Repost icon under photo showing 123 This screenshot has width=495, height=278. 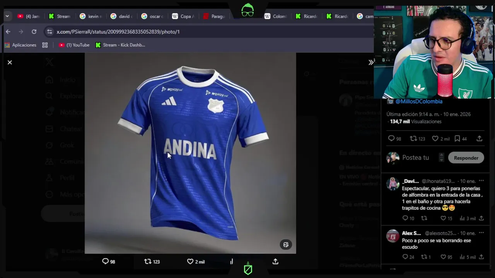pyautogui.click(x=152, y=261)
